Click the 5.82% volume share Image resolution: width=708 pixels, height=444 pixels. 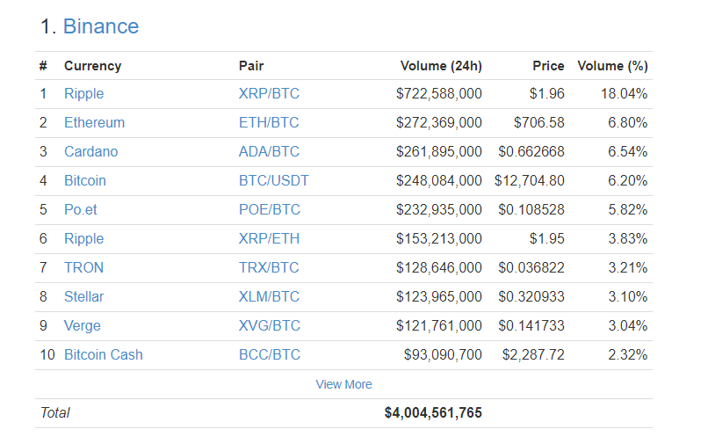(628, 209)
